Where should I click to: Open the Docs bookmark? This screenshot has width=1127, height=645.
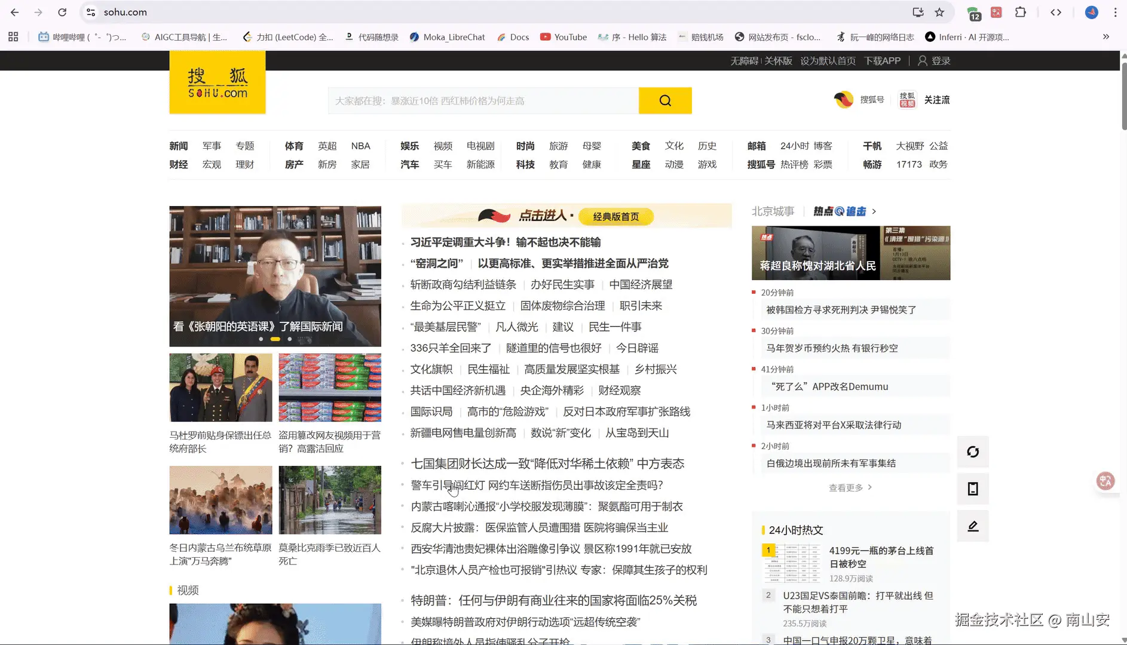[x=513, y=37]
